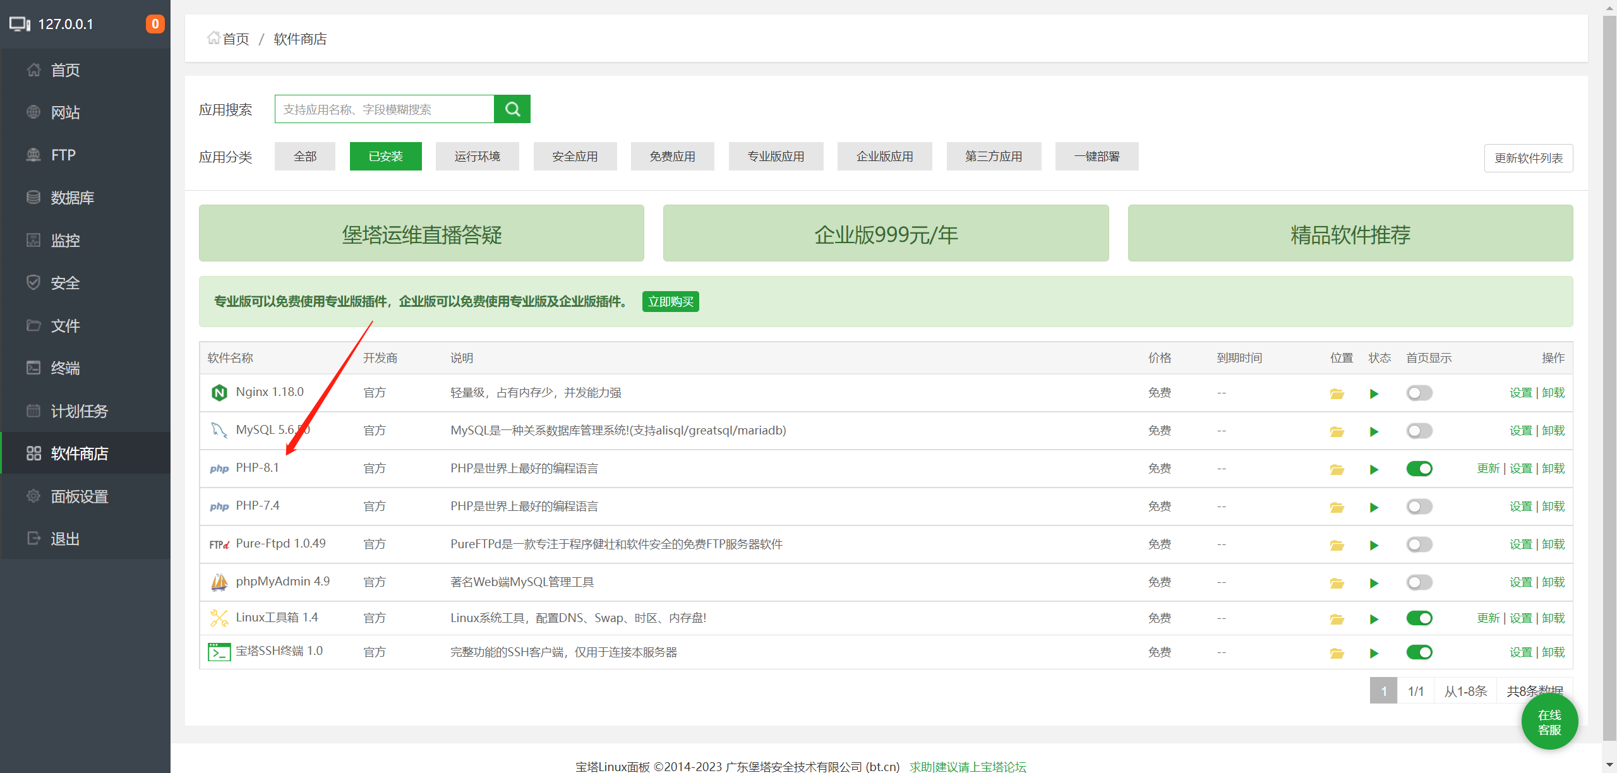Screen dimensions: 1617x773
Task: Select the 企业版应用 category tab
Action: tap(885, 156)
